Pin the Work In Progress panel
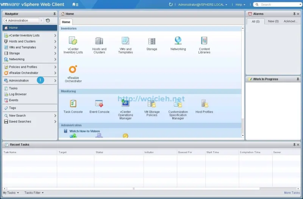This screenshot has width=303, height=199. point(298,79)
